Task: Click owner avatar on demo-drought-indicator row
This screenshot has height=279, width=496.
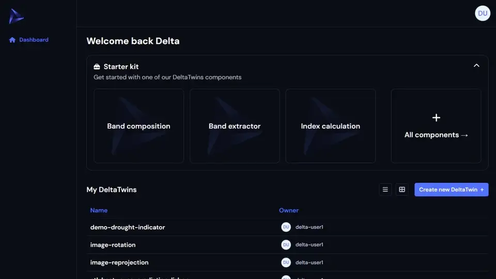Action: point(286,227)
